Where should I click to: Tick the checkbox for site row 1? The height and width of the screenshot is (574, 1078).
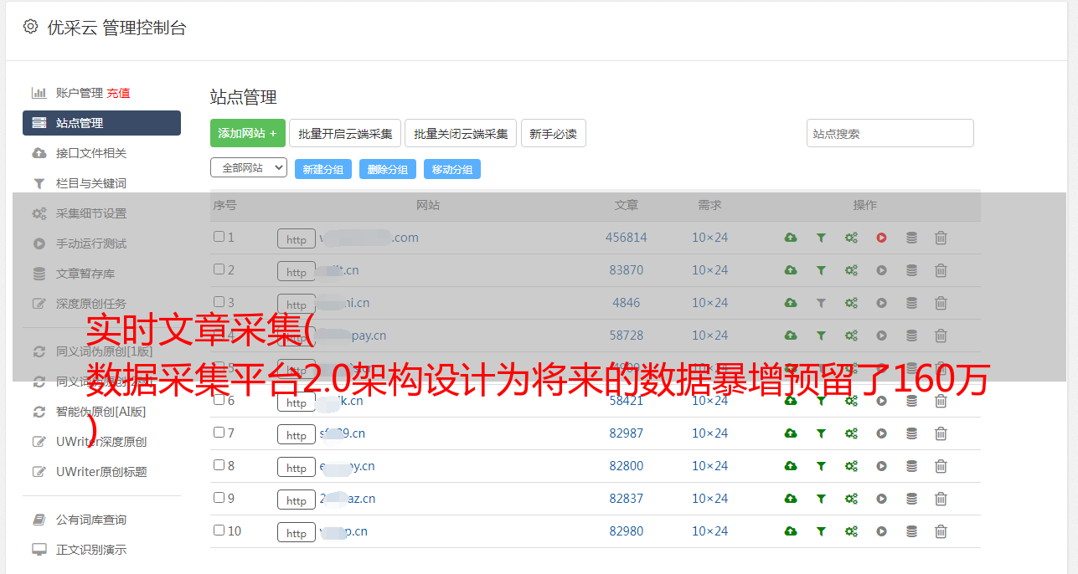pyautogui.click(x=219, y=237)
